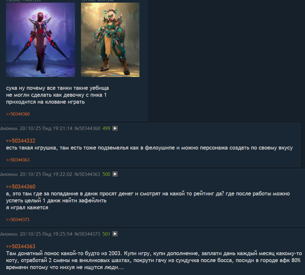This screenshot has height=275, width=305.
Task: Click the green post counter 501
Action: coord(106,234)
